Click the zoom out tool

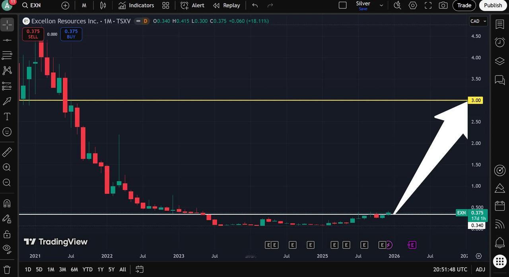[7, 182]
